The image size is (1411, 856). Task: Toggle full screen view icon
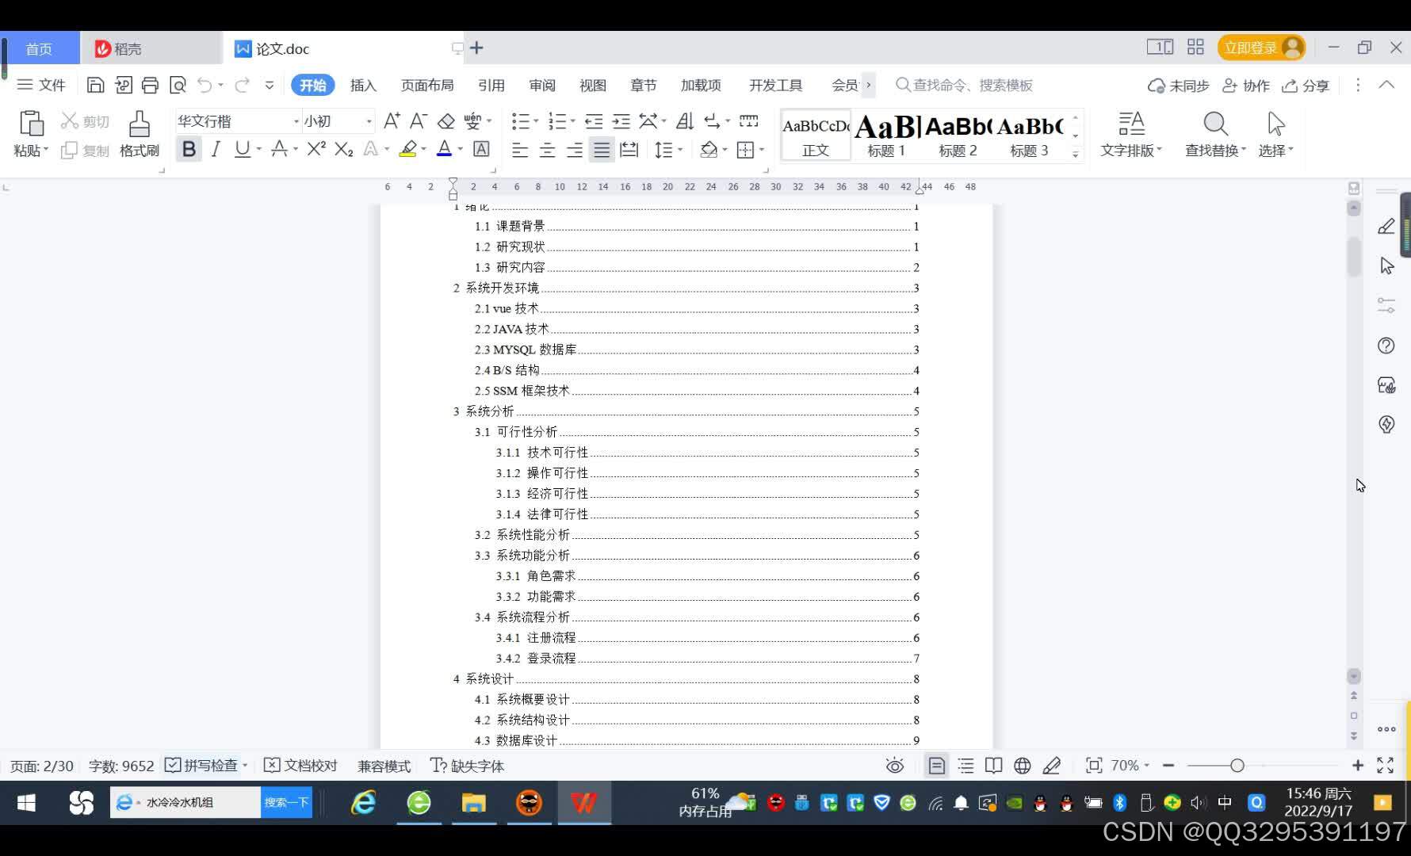(x=1385, y=766)
